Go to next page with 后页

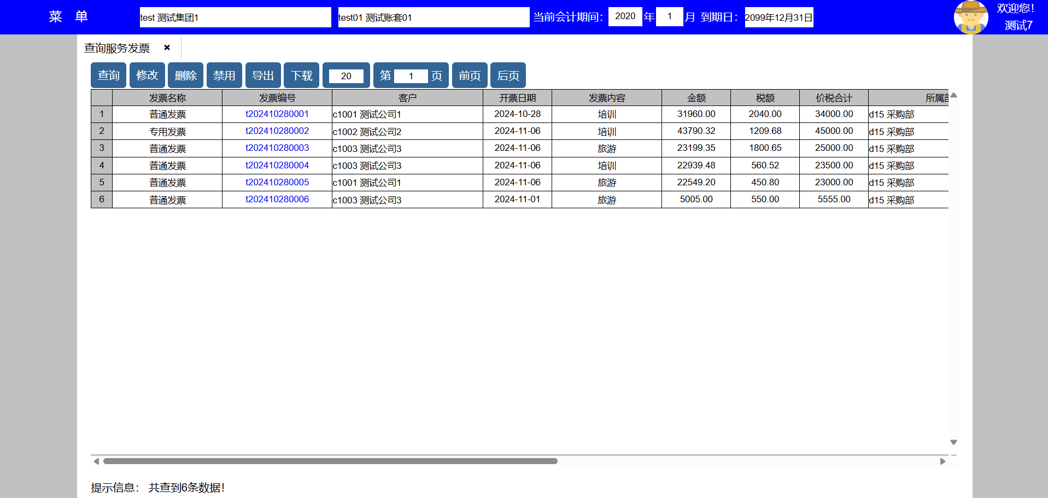tap(508, 75)
